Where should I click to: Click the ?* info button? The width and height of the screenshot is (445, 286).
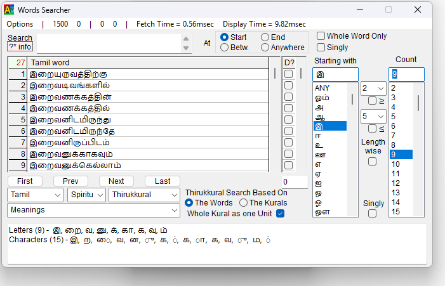click(20, 47)
